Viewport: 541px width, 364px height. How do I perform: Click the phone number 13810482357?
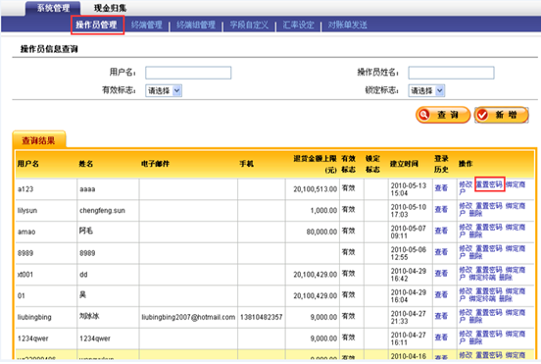(261, 317)
